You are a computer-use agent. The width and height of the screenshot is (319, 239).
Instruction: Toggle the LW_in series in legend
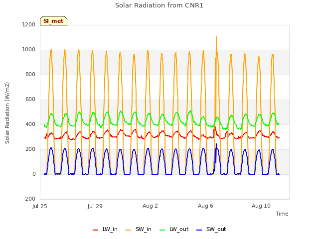105,229
